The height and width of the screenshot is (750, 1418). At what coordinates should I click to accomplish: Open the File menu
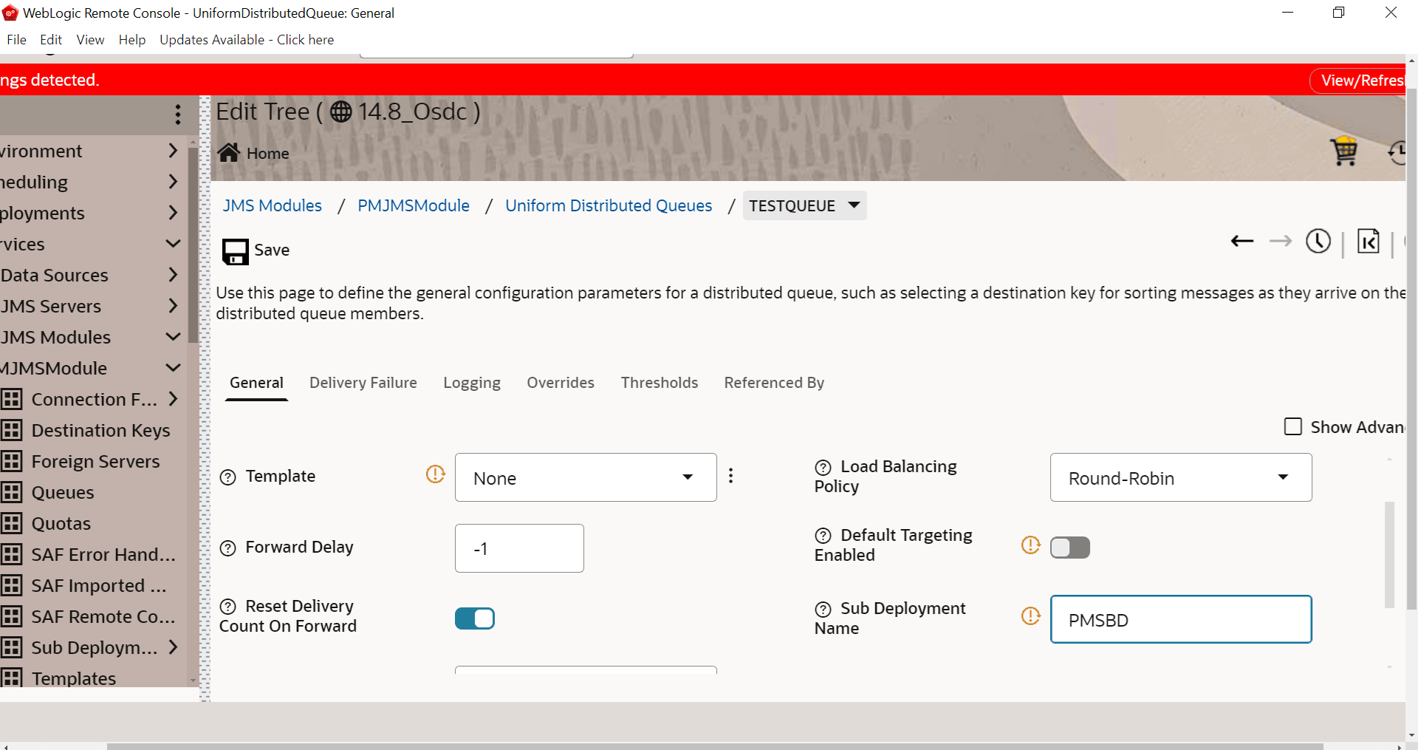point(16,40)
